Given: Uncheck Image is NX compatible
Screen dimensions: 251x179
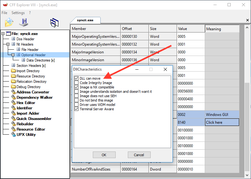Looking at the screenshot, I should pyautogui.click(x=77, y=87).
